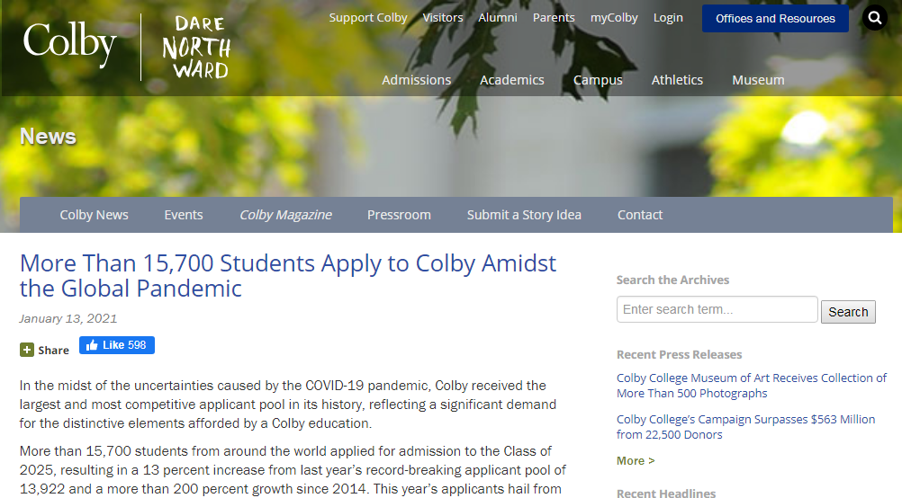Screen dimensions: 902x498
Task: Click the archive search text field
Action: (x=717, y=310)
